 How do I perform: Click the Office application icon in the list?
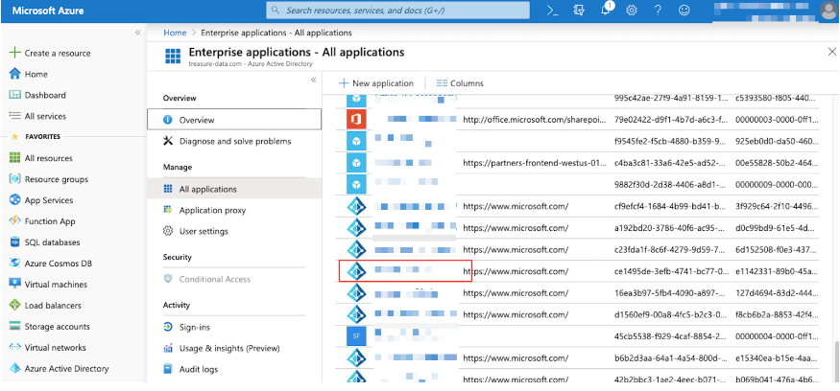point(357,120)
